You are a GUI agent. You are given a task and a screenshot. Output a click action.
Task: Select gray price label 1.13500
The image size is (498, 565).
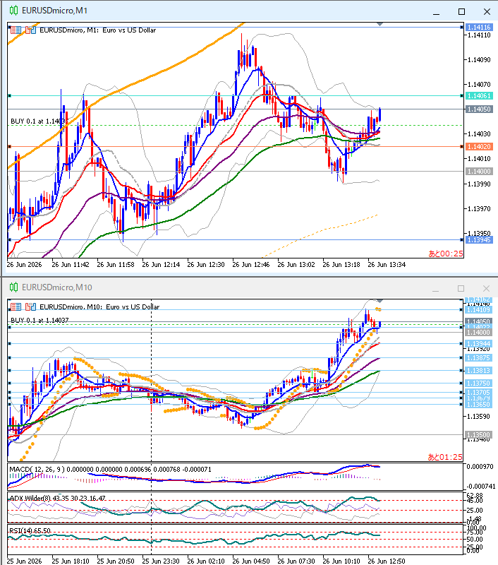pos(478,434)
